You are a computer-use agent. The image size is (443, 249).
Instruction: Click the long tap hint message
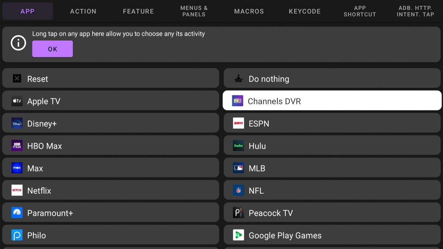click(x=119, y=34)
